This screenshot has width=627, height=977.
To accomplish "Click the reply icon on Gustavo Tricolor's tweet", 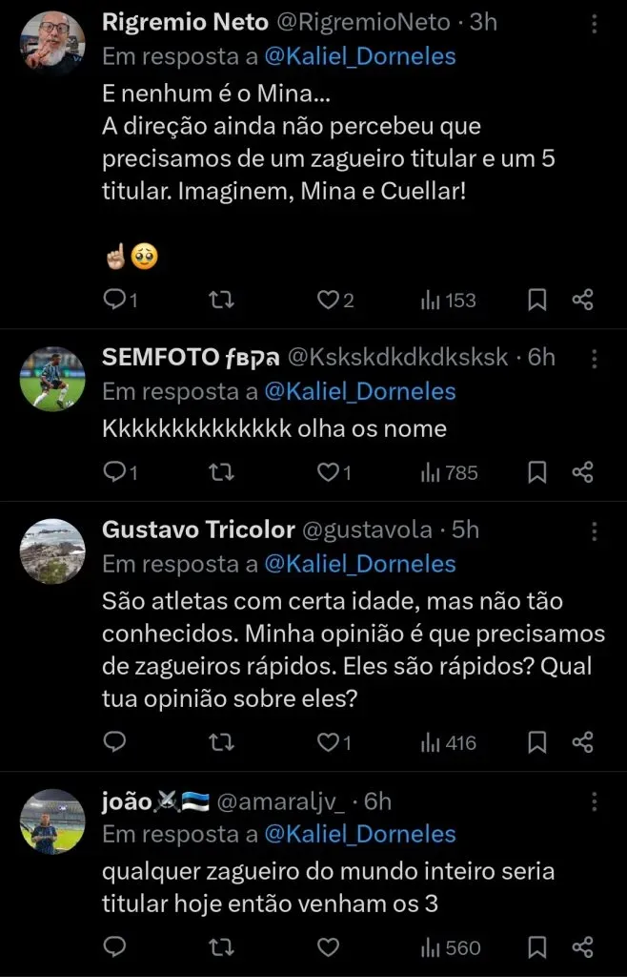I will pos(115,741).
